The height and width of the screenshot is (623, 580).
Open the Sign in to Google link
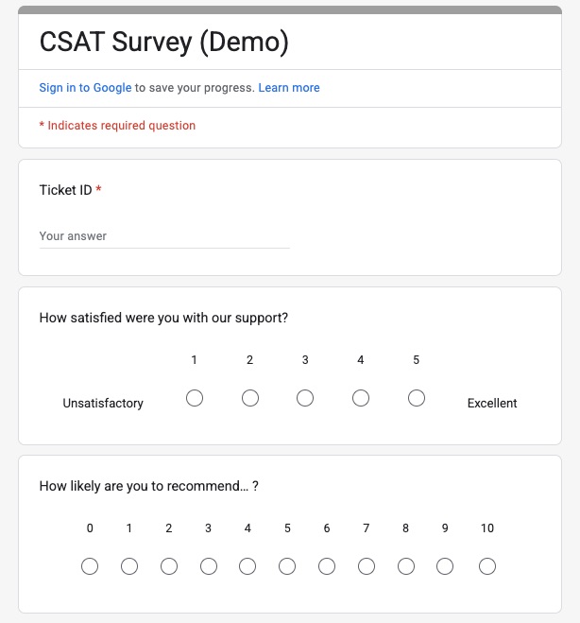click(85, 88)
